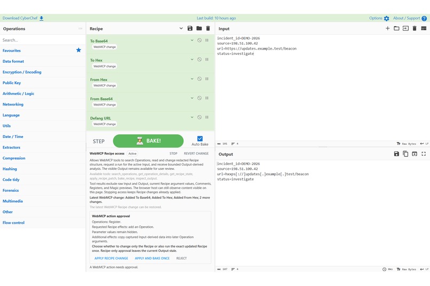Focus the operations Search field
The height and width of the screenshot is (286, 430).
click(43, 40)
